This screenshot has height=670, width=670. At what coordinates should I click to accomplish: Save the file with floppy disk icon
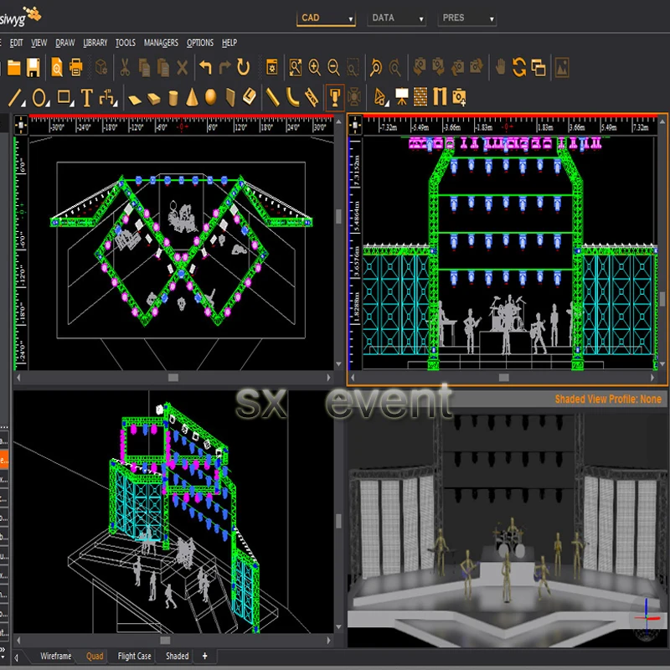[x=33, y=68]
